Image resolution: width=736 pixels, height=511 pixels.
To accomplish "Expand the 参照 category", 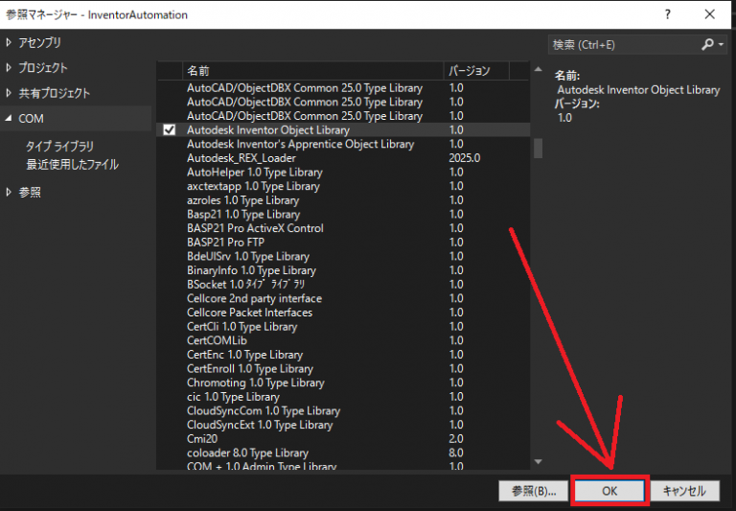I will pos(10,193).
